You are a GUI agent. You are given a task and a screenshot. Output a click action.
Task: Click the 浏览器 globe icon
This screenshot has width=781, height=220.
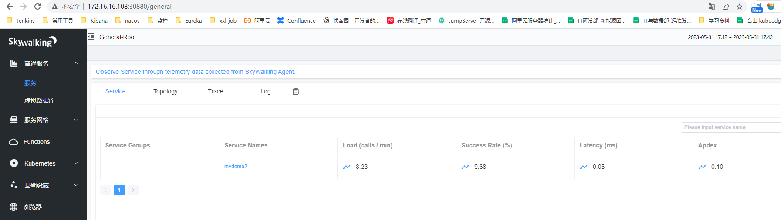(x=14, y=207)
